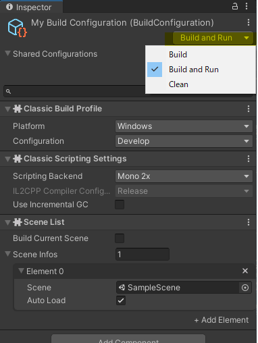Click the SampleScene object picker circle
The image size is (258, 343).
245,288
